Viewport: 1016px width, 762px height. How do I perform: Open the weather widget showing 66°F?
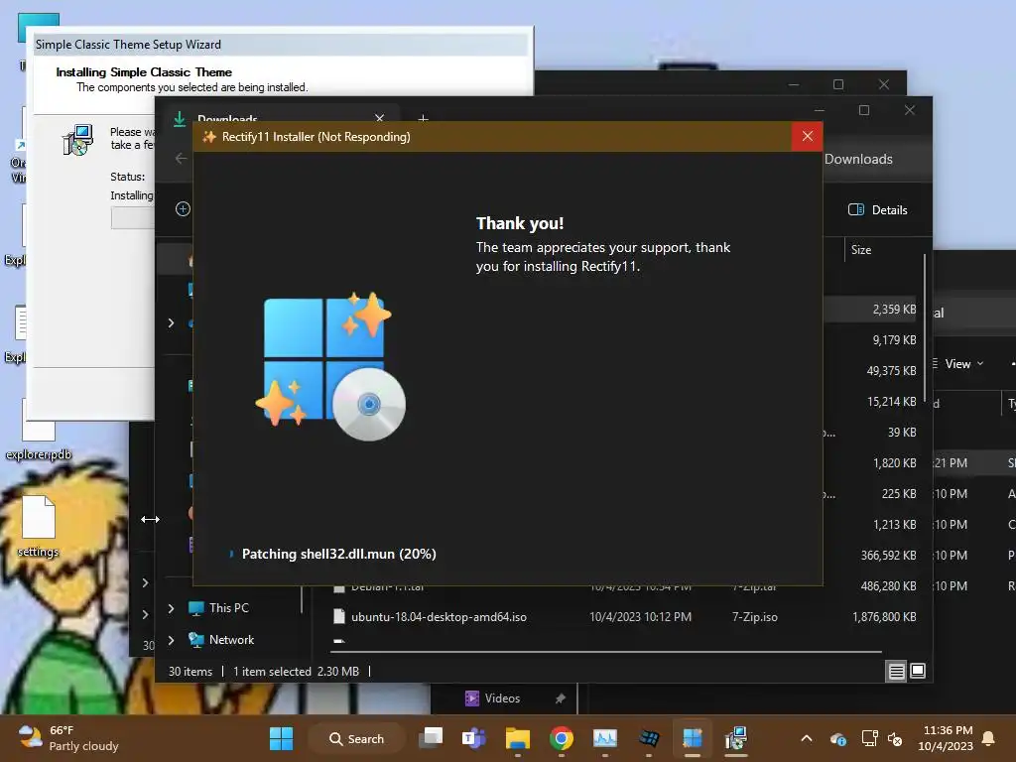(68, 738)
